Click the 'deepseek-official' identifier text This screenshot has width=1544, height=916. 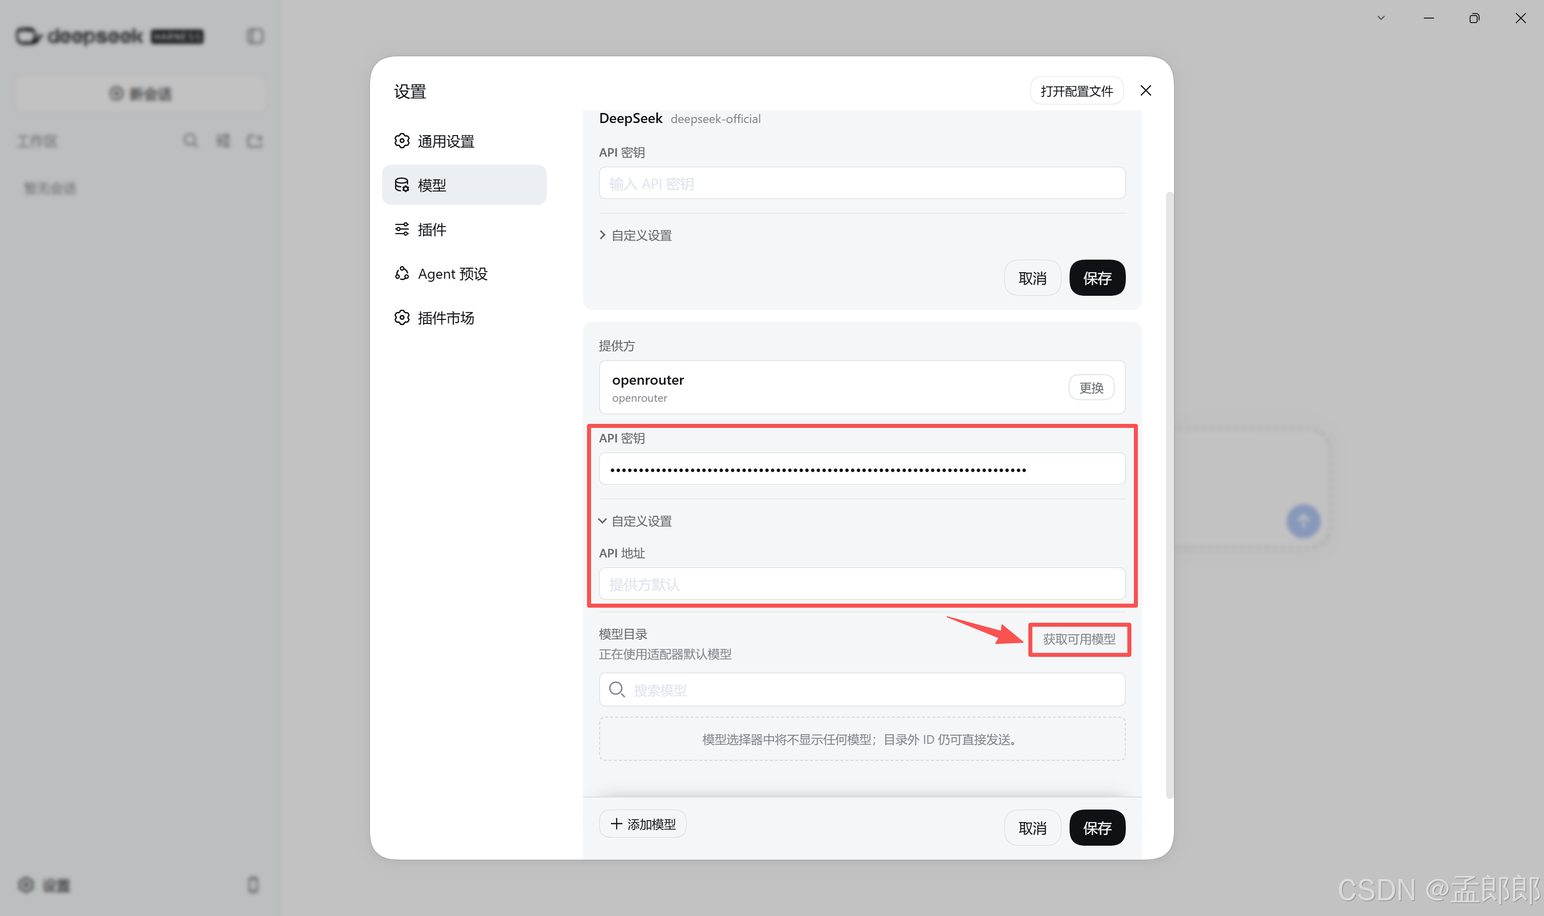tap(715, 119)
